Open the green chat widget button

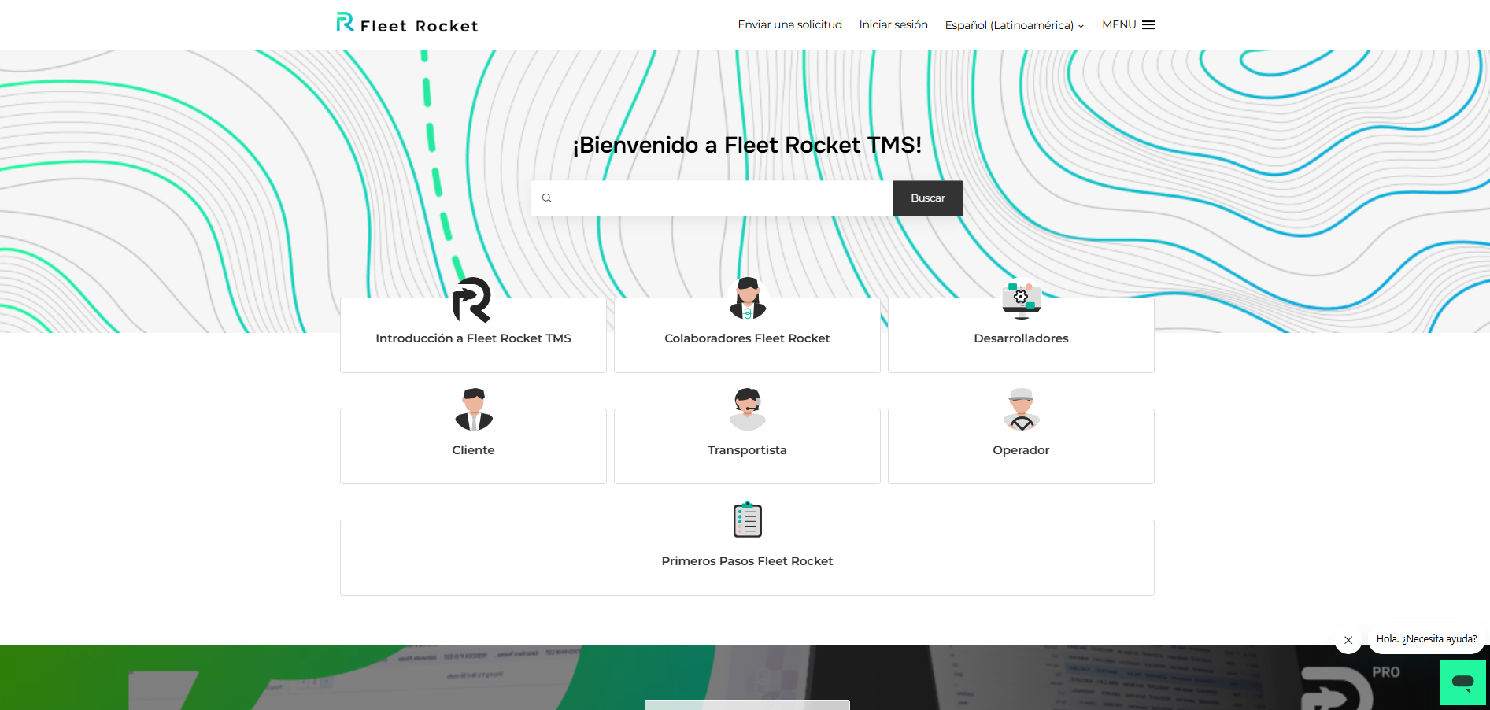(x=1463, y=682)
